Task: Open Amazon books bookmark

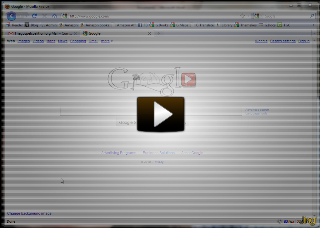Action: (94, 25)
